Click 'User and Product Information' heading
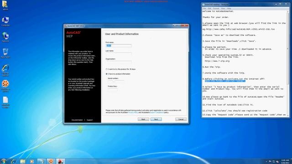This screenshot has width=292, height=164. (x=122, y=34)
